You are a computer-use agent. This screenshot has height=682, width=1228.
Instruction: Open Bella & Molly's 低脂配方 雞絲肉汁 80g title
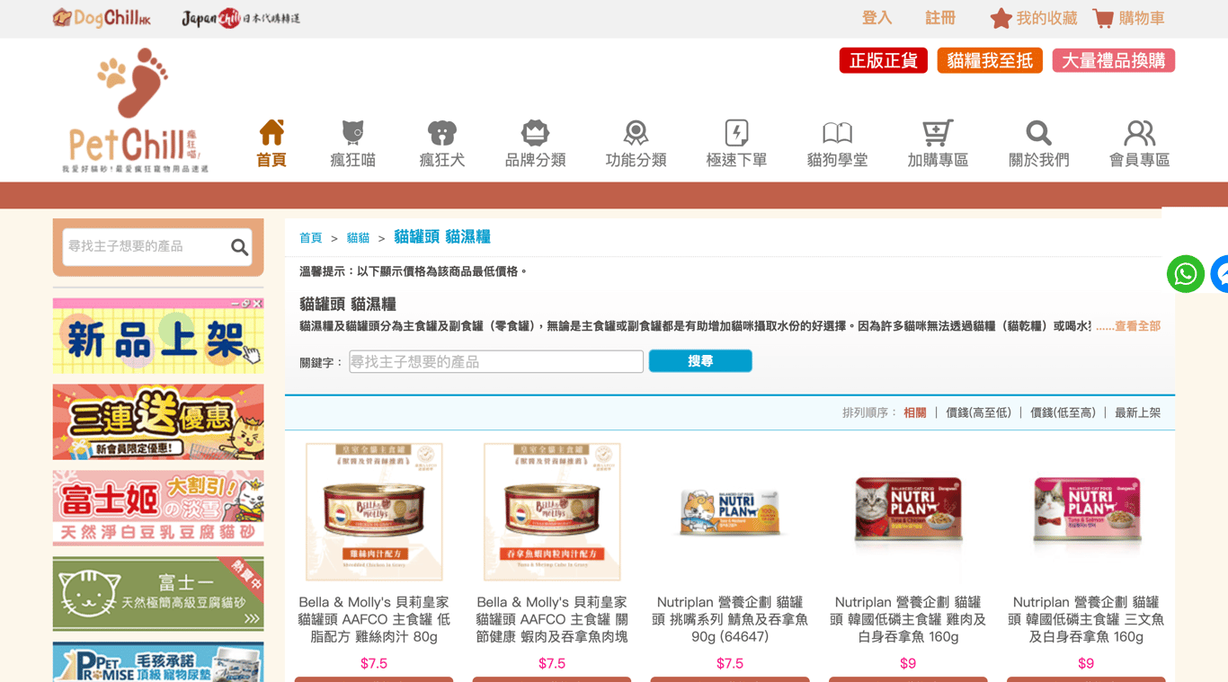[x=374, y=620]
